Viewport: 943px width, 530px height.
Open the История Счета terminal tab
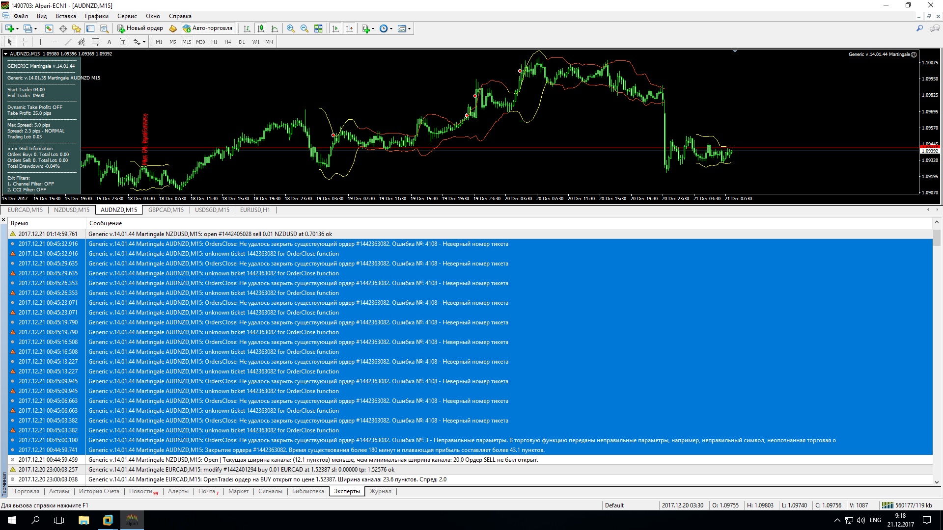[x=99, y=491]
